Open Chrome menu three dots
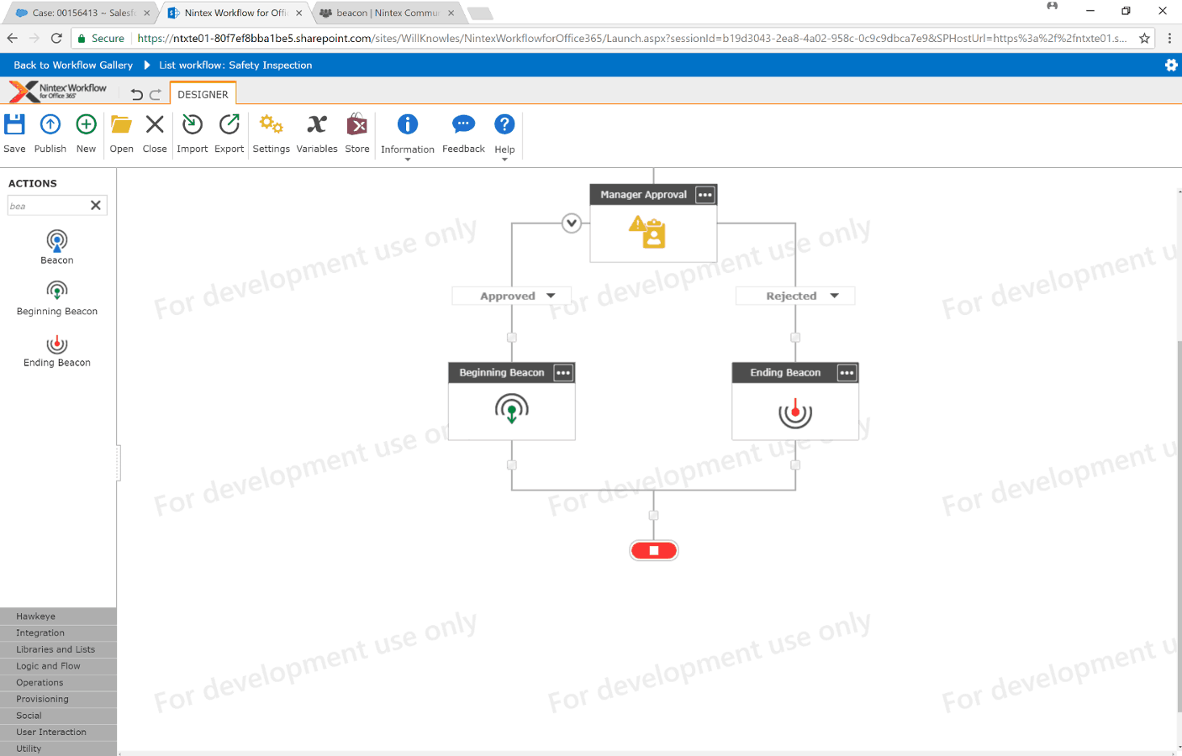 pos(1169,38)
